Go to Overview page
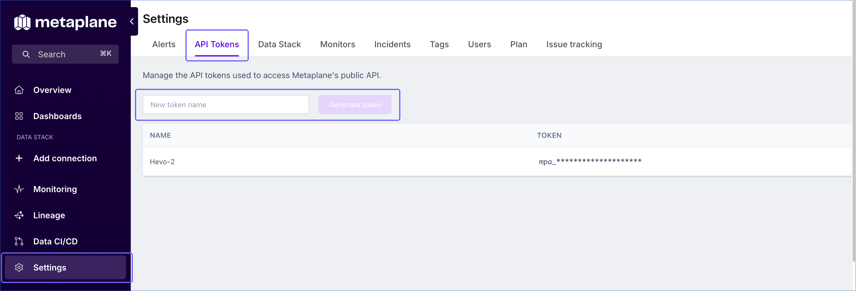This screenshot has height=291, width=856. pos(52,90)
